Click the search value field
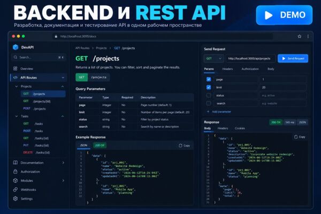The height and width of the screenshot is (214, 321). point(284,103)
